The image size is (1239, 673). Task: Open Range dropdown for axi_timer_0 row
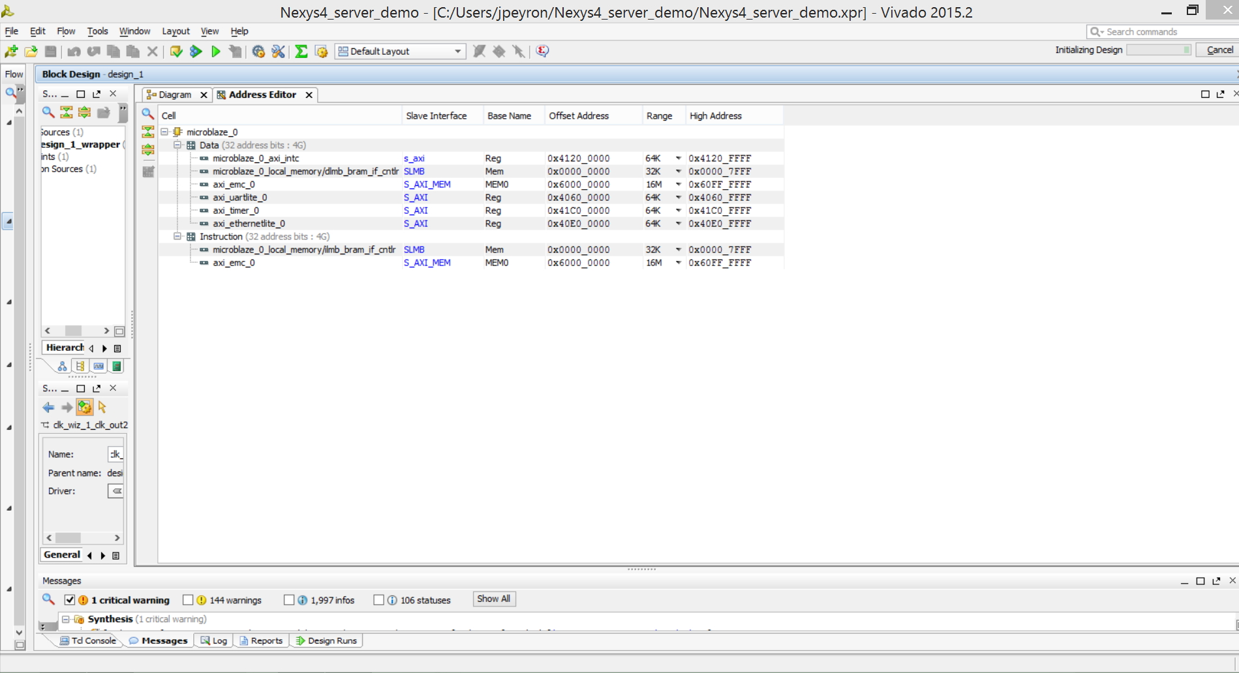click(679, 211)
